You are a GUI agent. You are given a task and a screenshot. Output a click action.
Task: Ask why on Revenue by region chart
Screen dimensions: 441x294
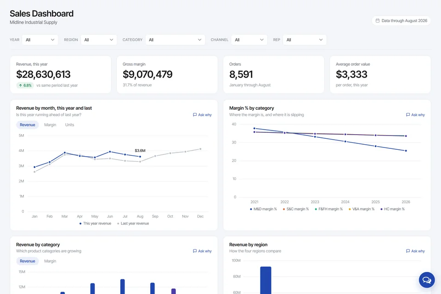pos(415,251)
